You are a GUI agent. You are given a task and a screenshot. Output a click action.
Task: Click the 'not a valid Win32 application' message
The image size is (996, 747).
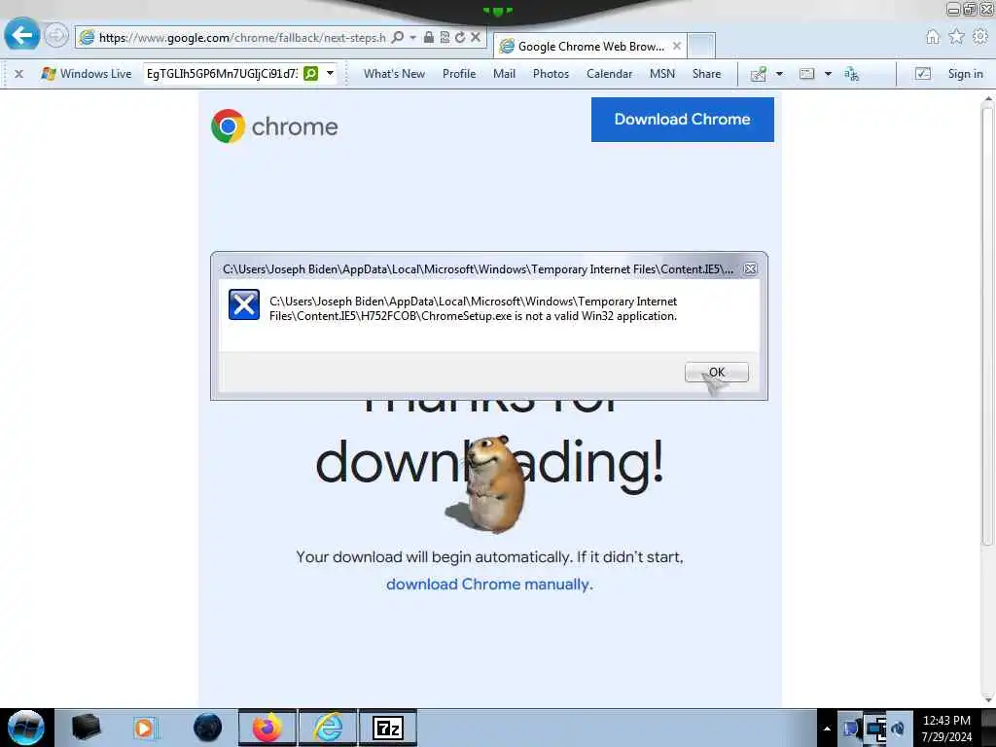(473, 308)
